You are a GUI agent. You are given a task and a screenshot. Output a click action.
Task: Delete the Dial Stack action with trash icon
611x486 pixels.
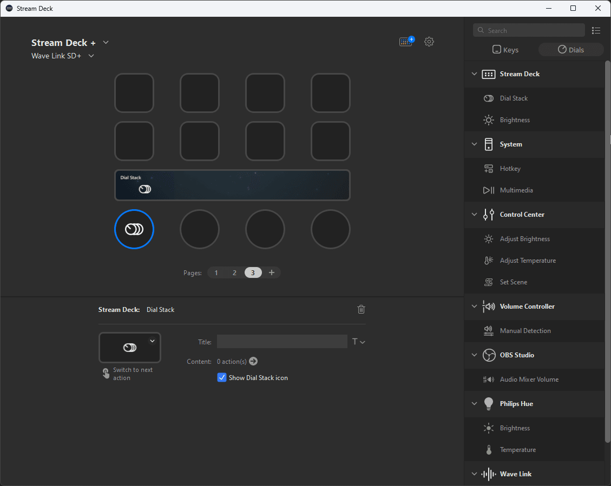pos(361,309)
